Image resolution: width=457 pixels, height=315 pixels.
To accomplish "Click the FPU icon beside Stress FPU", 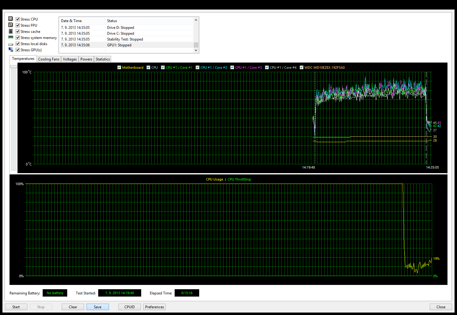I will pos(11,25).
